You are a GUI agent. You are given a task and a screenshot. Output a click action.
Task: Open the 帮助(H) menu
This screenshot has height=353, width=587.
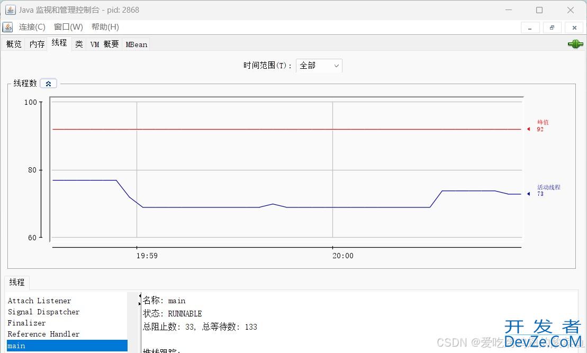[x=105, y=27]
